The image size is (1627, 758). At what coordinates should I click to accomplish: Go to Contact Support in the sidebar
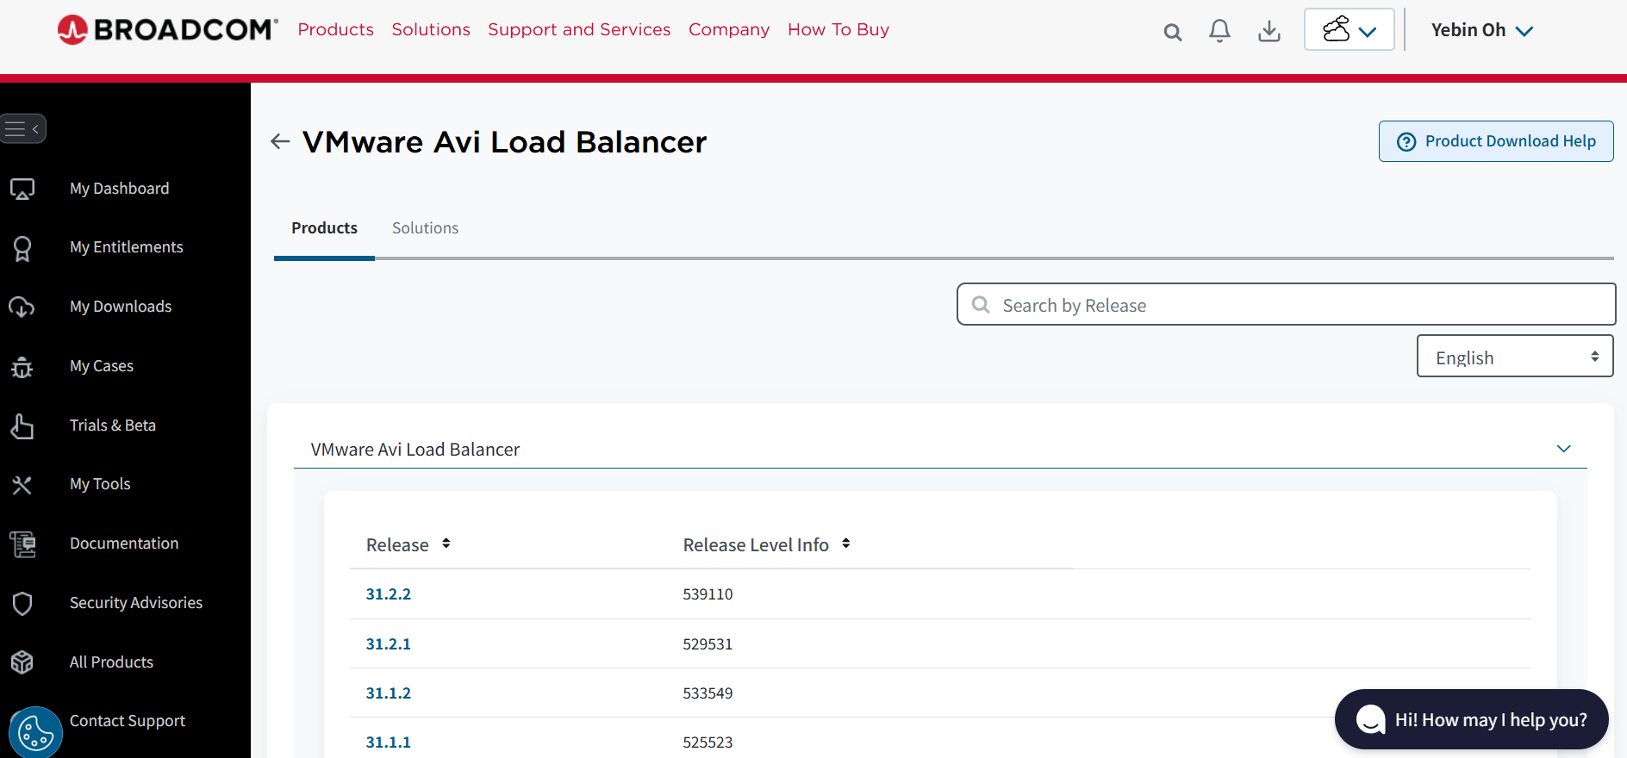tap(128, 721)
